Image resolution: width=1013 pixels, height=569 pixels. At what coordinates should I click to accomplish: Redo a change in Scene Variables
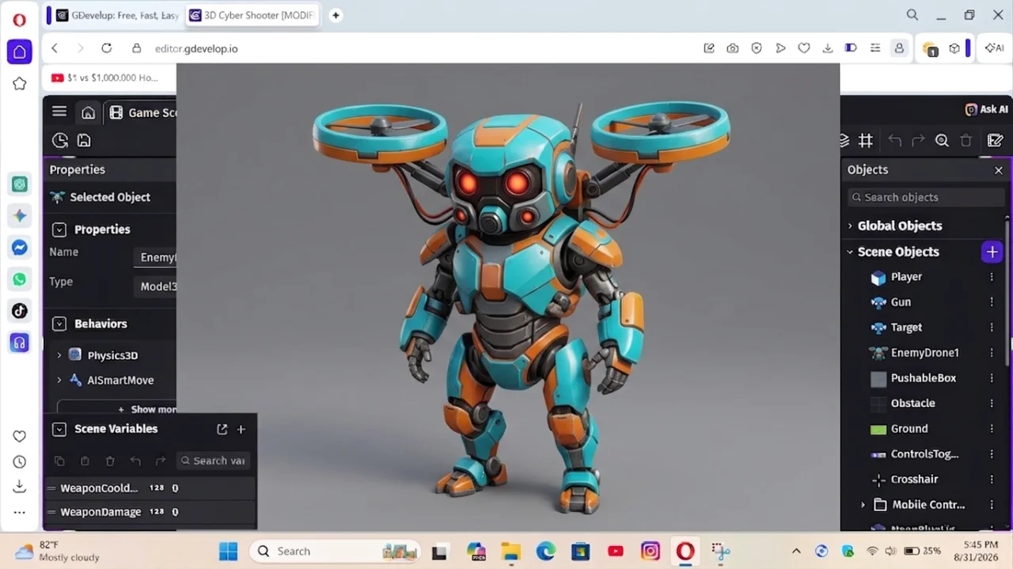(161, 461)
